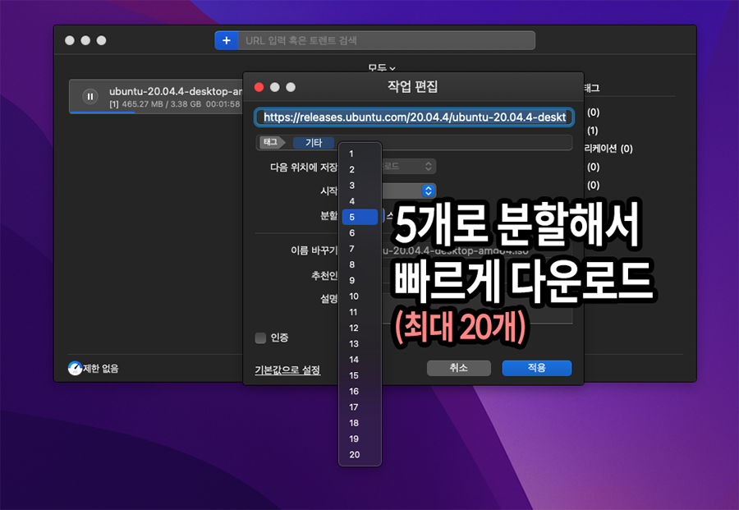Open the save location dropdown
739x510 pixels.
[x=409, y=166]
